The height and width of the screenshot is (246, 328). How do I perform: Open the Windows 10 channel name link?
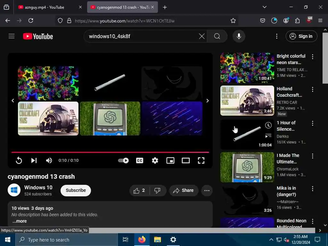tap(38, 187)
